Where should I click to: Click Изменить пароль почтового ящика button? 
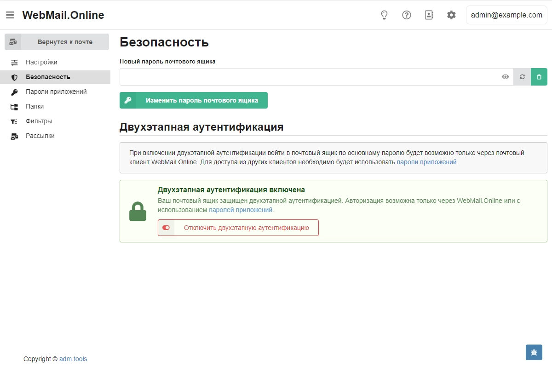click(x=194, y=100)
